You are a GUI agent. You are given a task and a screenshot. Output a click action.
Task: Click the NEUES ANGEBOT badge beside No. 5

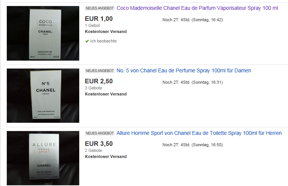100,71
